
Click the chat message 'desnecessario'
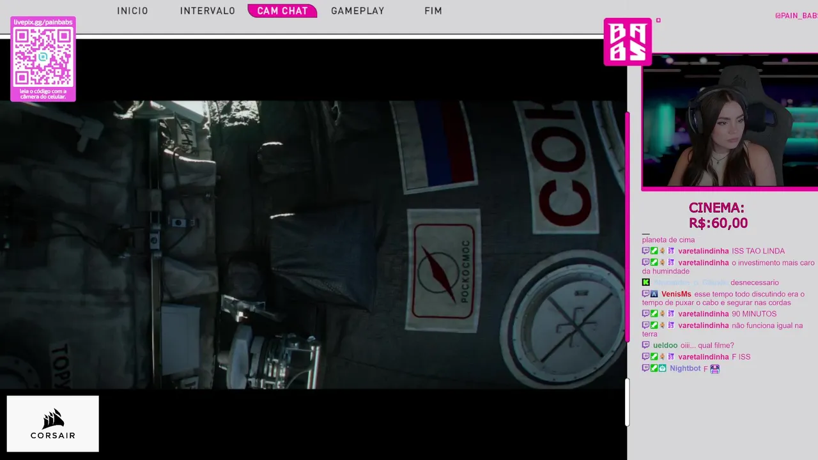(x=755, y=282)
